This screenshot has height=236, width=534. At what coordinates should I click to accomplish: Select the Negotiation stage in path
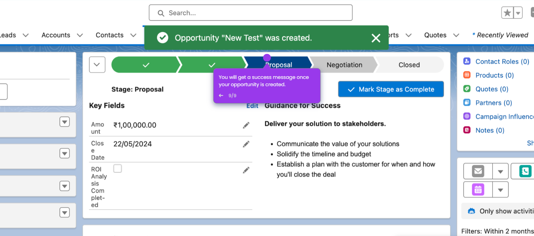point(344,65)
